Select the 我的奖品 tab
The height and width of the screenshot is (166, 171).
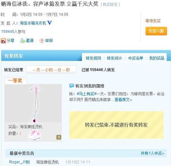click(157, 58)
